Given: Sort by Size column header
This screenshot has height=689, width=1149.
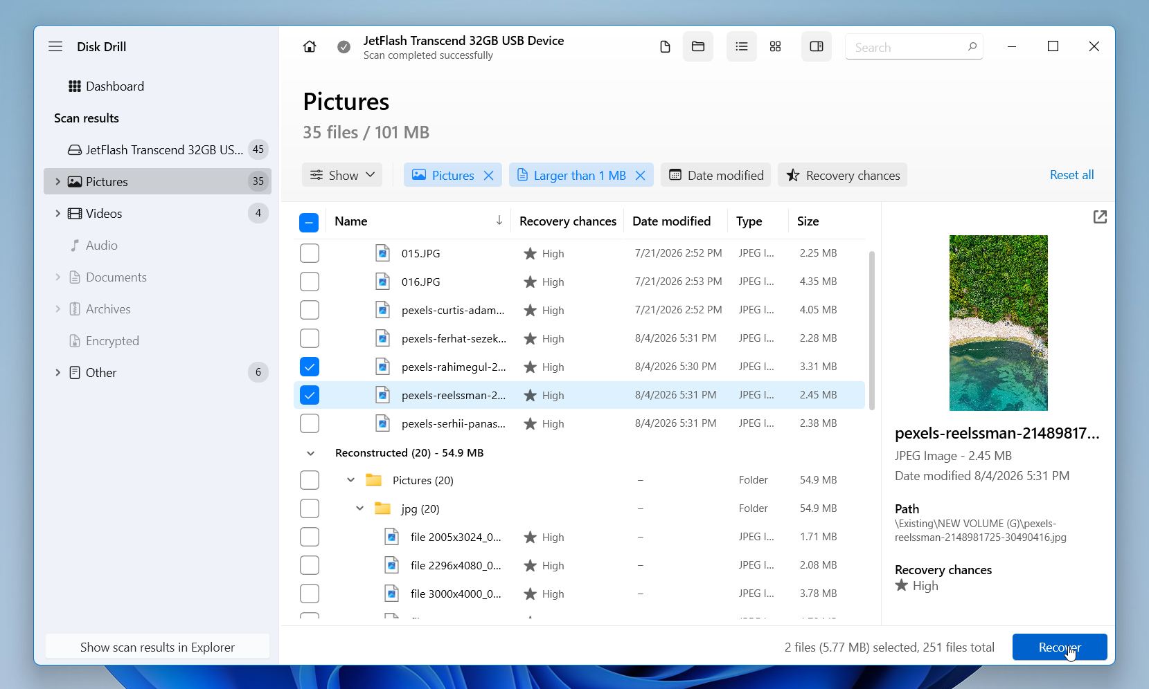Looking at the screenshot, I should click(808, 221).
